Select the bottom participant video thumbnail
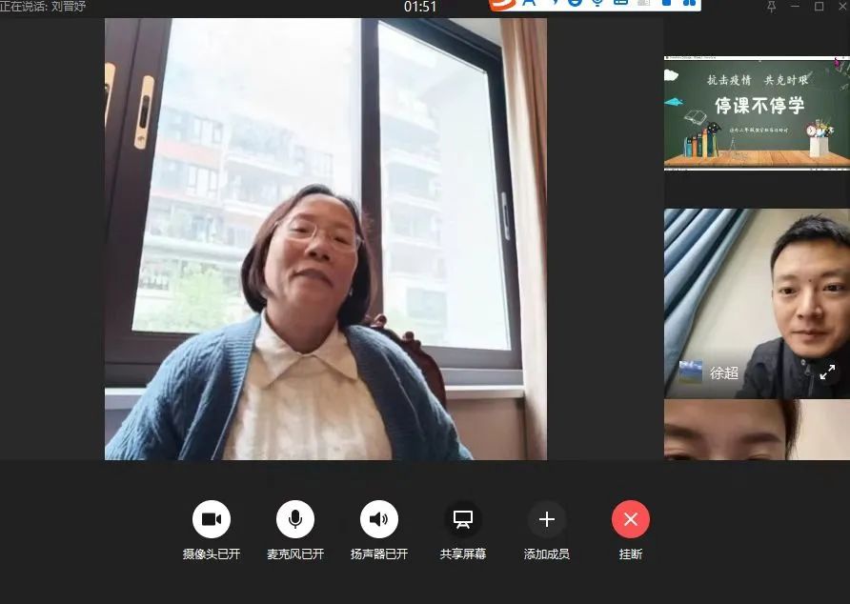This screenshot has height=604, width=850. tap(757, 430)
